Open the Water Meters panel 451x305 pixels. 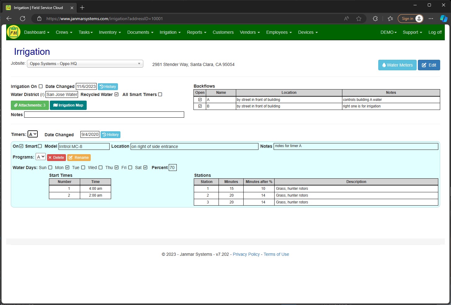coord(397,65)
